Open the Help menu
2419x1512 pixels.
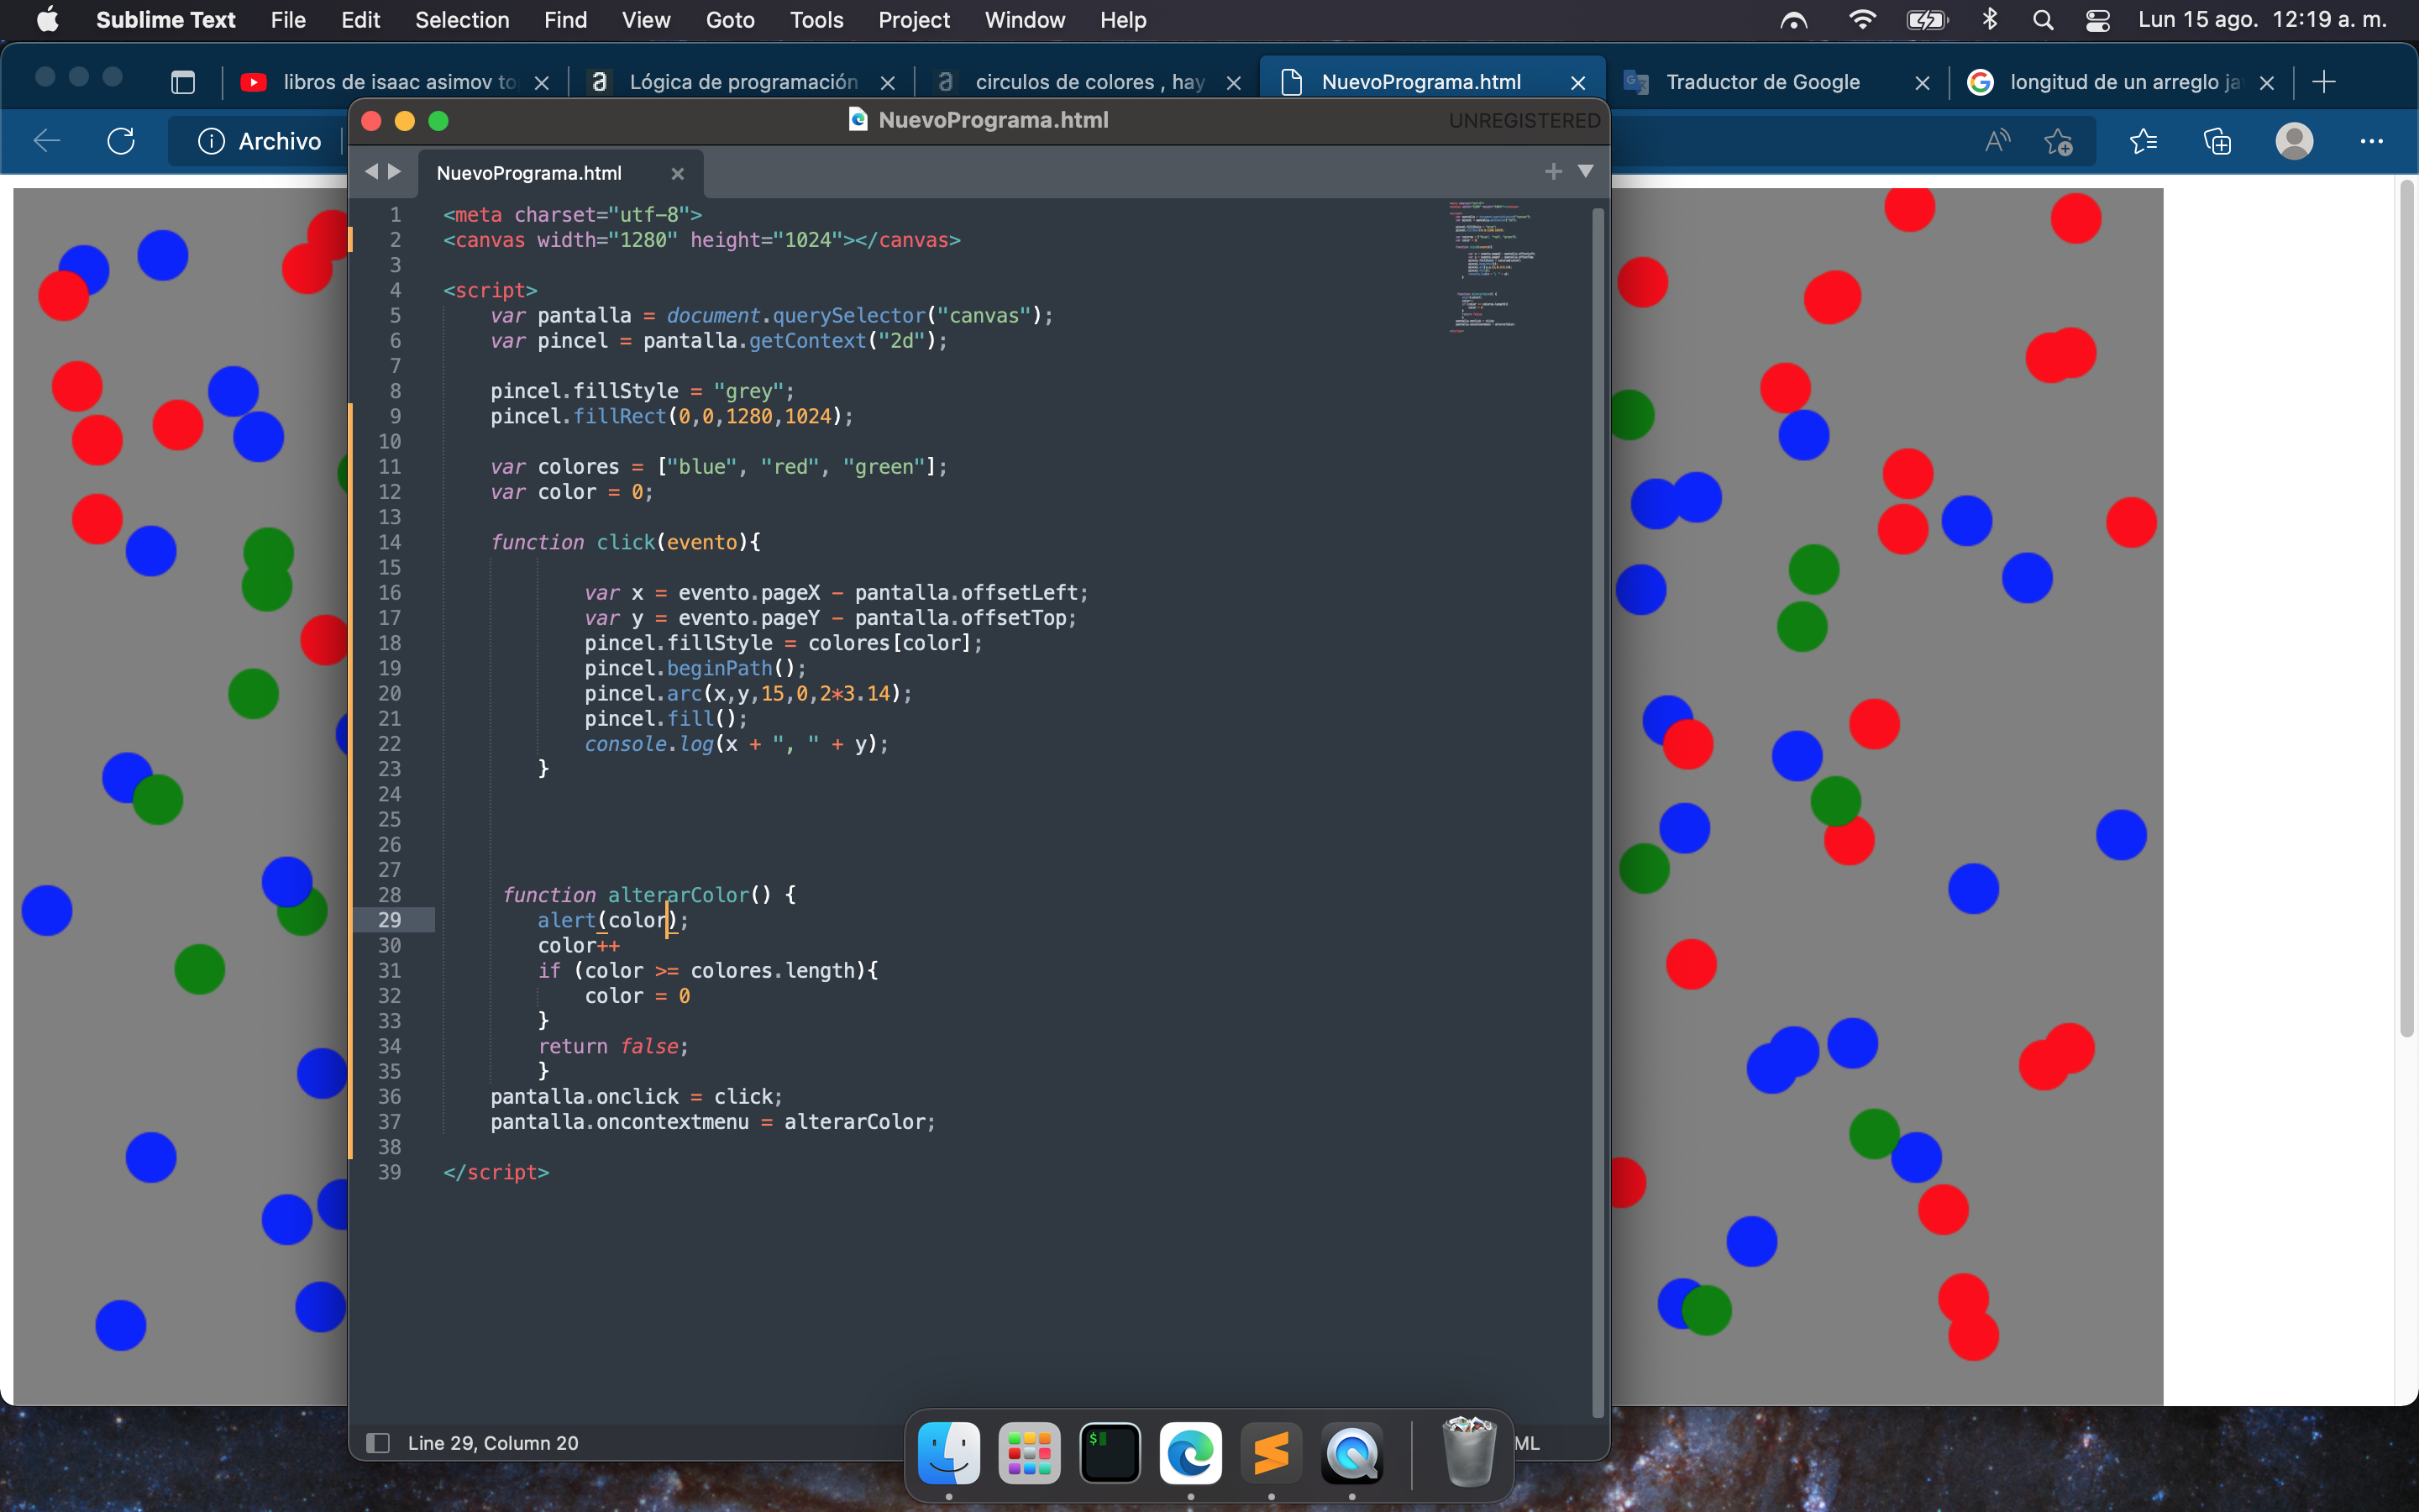coord(1122,20)
